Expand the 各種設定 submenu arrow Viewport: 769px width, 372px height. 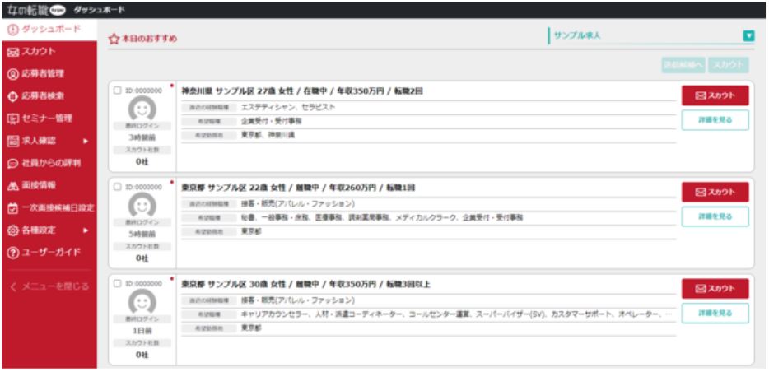pyautogui.click(x=86, y=230)
